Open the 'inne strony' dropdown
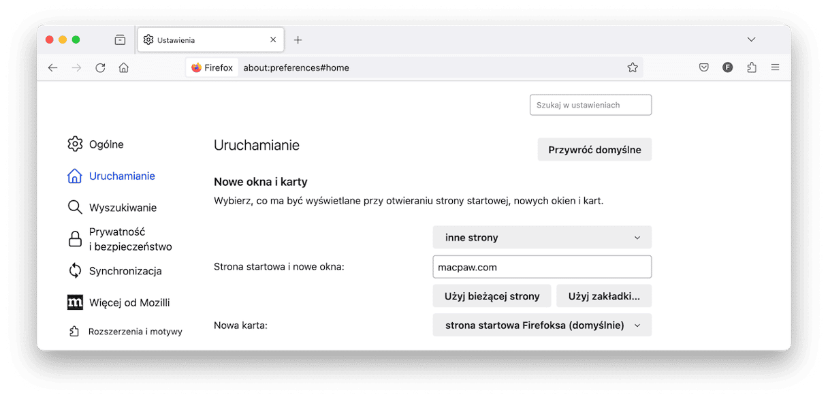The width and height of the screenshot is (828, 399). tap(542, 238)
